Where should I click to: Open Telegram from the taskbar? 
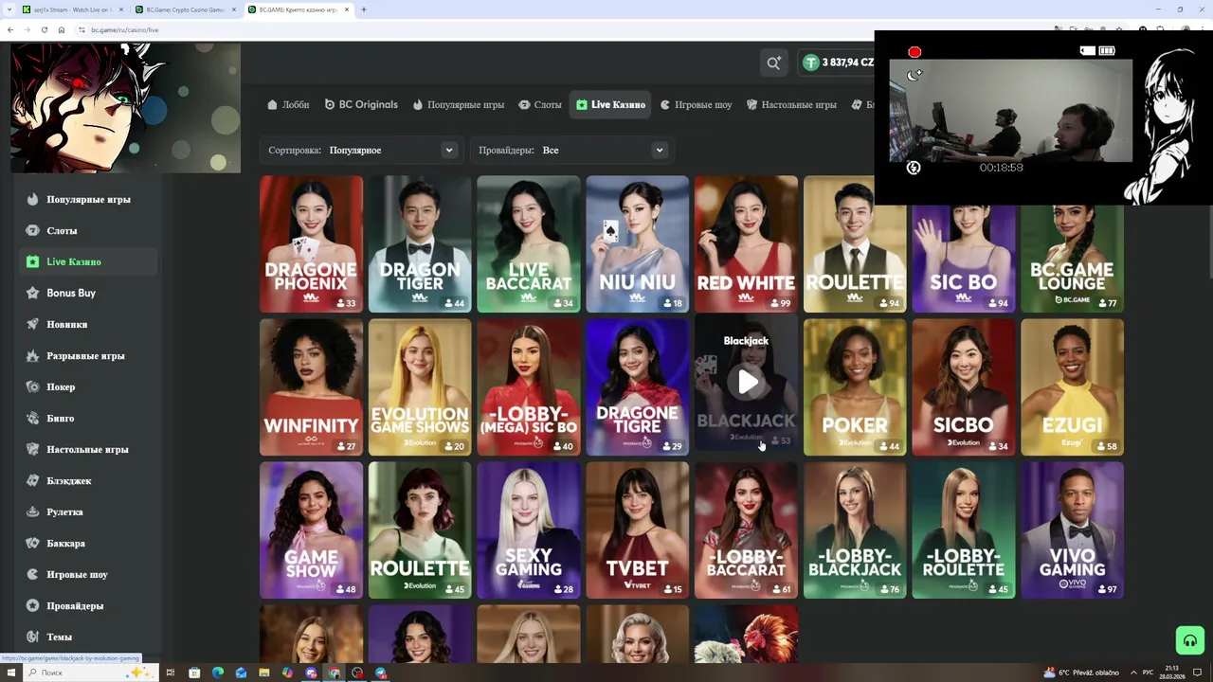coord(381,673)
